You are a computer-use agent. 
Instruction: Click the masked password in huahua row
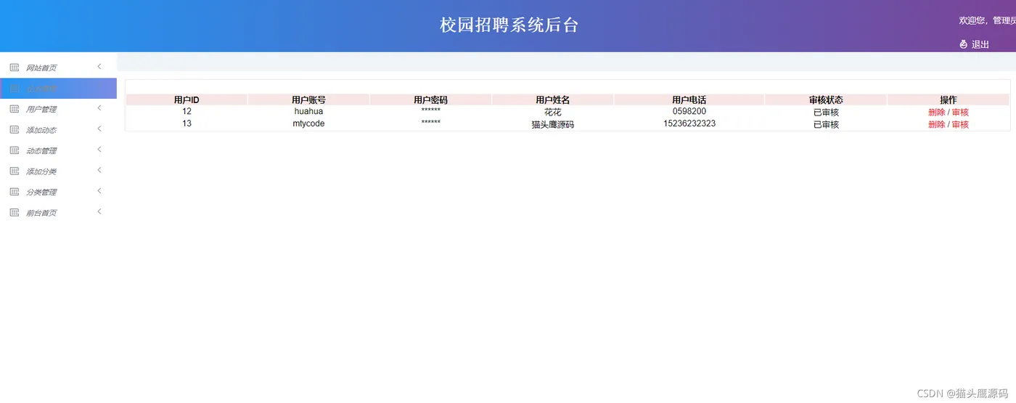pyautogui.click(x=430, y=110)
